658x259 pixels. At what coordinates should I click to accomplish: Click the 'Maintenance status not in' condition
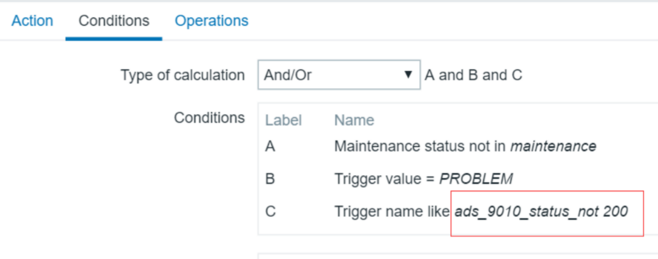point(421,146)
